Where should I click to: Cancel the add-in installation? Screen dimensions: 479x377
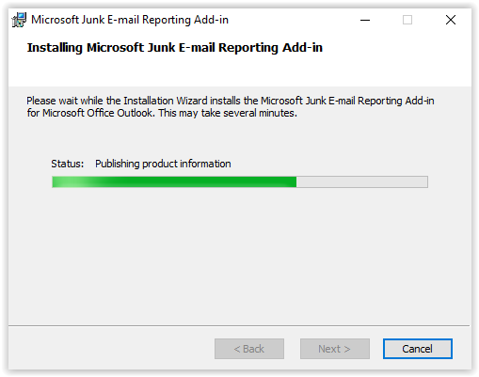coord(417,349)
